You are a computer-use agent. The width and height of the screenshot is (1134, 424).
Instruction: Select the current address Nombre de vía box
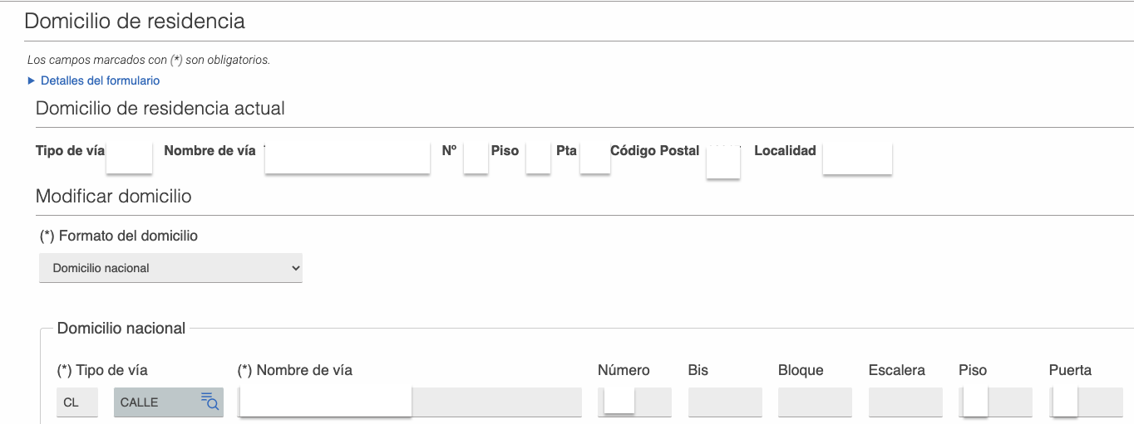347,158
